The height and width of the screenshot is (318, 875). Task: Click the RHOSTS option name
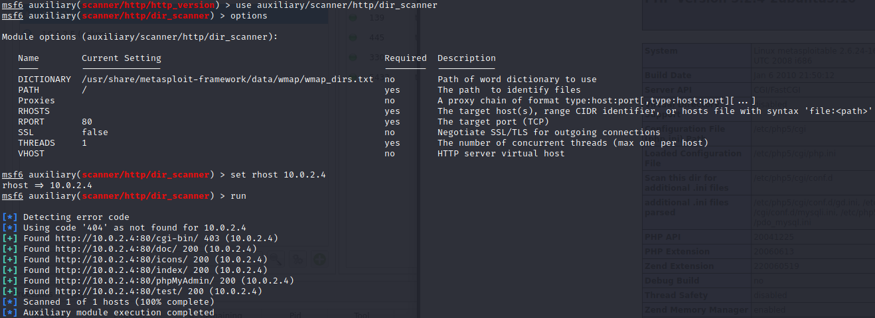tap(34, 111)
